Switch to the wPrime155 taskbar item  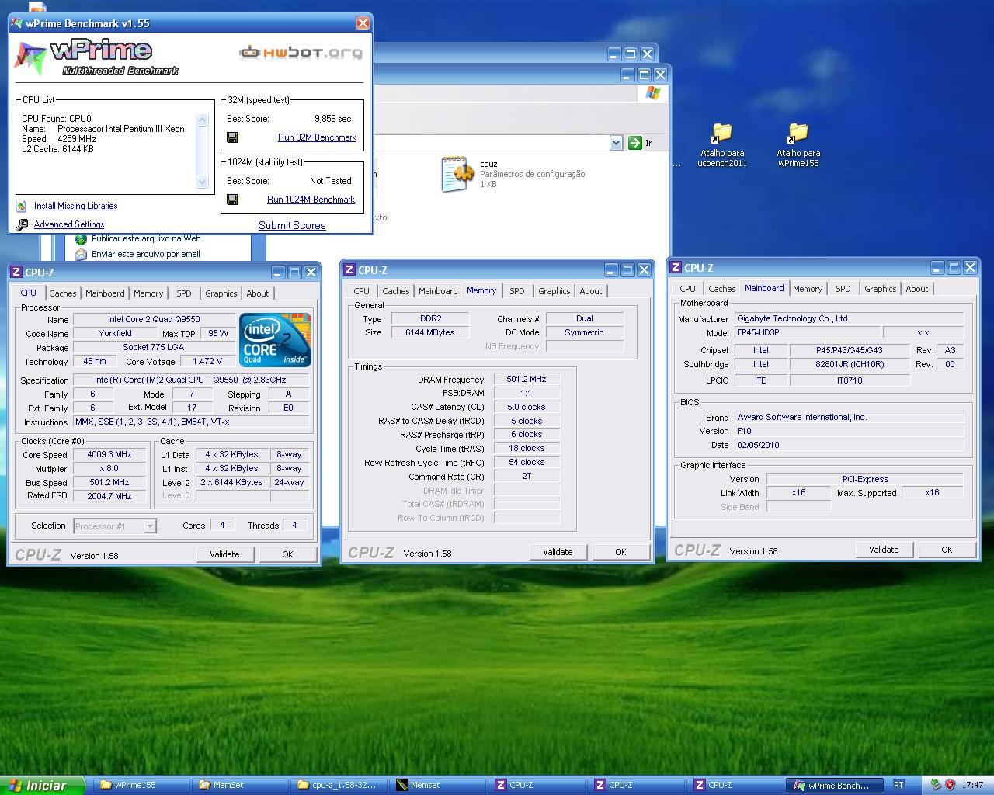click(x=142, y=785)
